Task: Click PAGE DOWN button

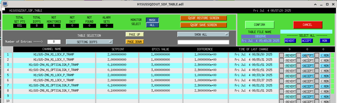Action: tap(134, 42)
